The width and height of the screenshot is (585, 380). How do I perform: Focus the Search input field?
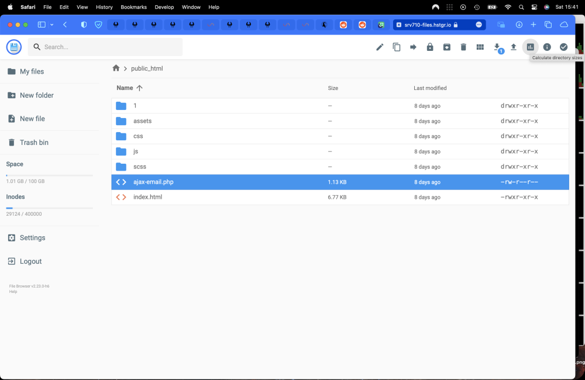pos(105,47)
